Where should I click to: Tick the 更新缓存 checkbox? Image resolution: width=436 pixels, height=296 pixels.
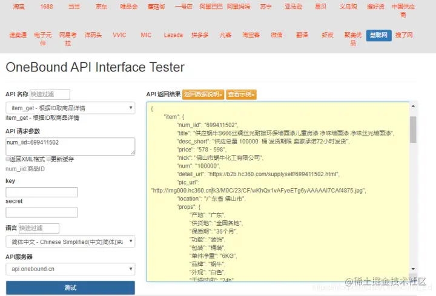pyautogui.click(x=48, y=159)
